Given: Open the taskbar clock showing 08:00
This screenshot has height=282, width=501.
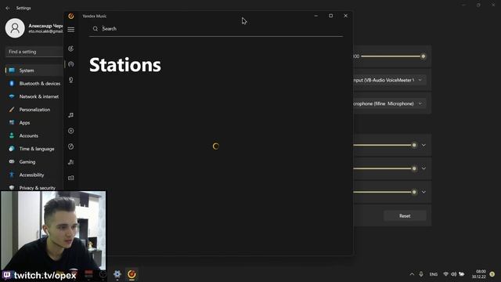Looking at the screenshot, I should [479, 274].
